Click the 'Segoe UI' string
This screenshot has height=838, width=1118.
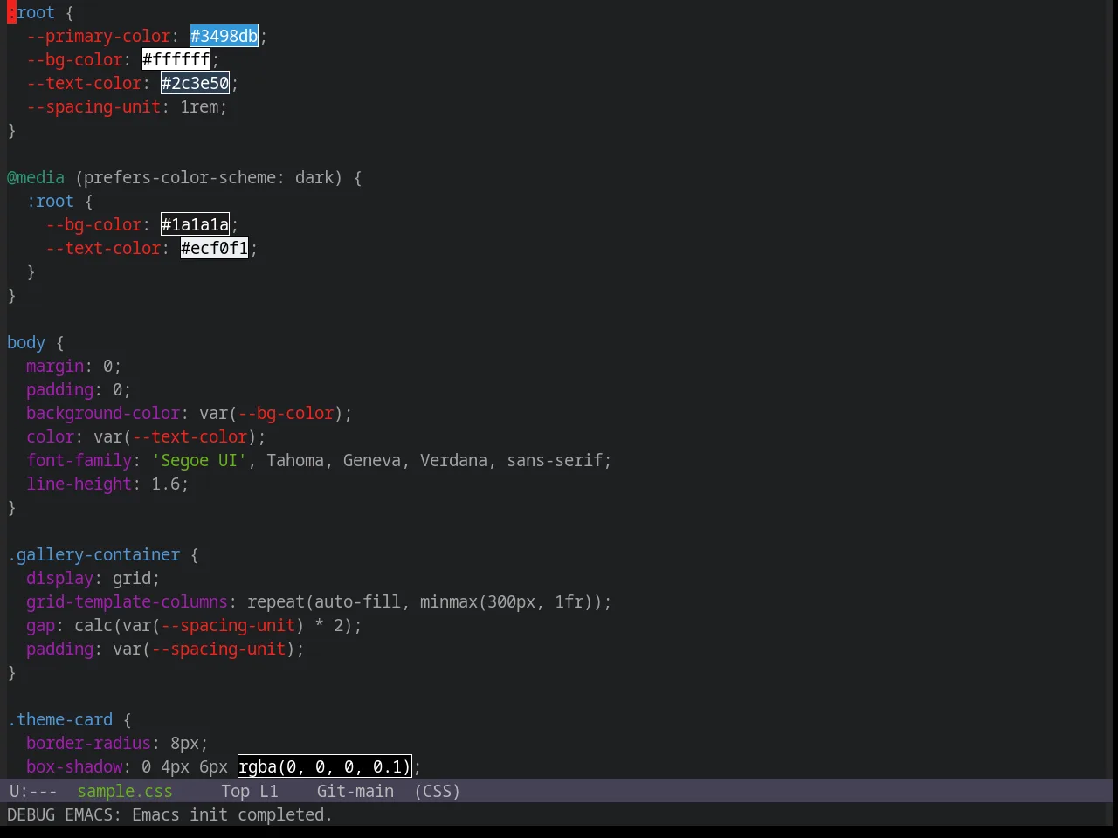click(x=199, y=460)
